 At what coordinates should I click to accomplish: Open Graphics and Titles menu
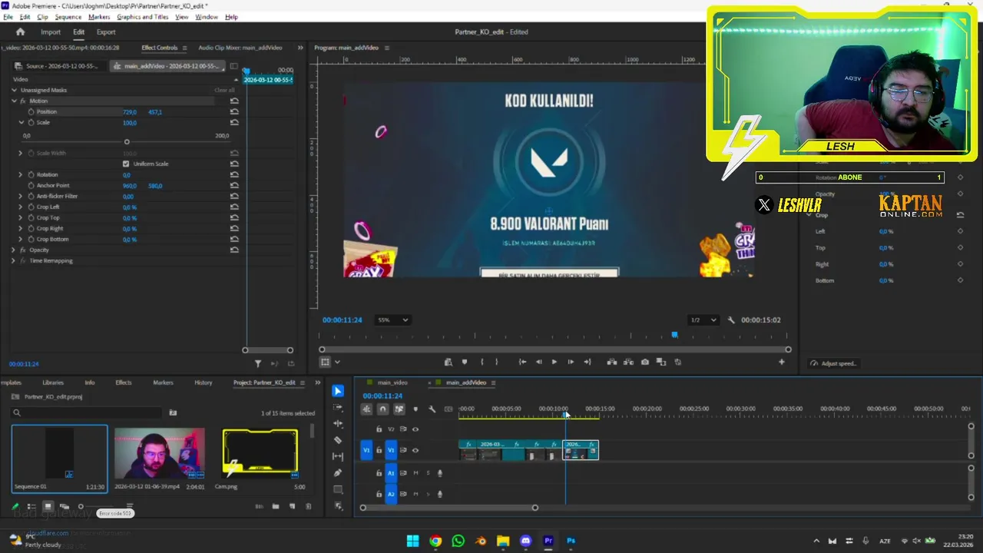(x=143, y=17)
